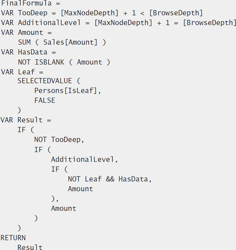Click the Persons[IsLeaf] column reference
This screenshot has width=236, height=250.
pos(66,91)
